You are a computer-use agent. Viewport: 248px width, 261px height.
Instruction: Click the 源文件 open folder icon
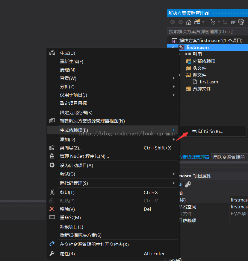pos(188,75)
